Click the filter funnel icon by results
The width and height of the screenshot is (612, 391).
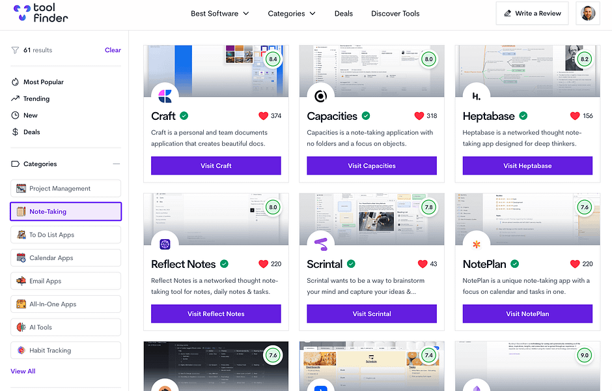15,50
